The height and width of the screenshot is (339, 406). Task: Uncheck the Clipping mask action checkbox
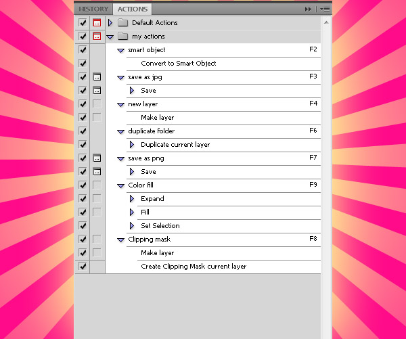click(83, 239)
